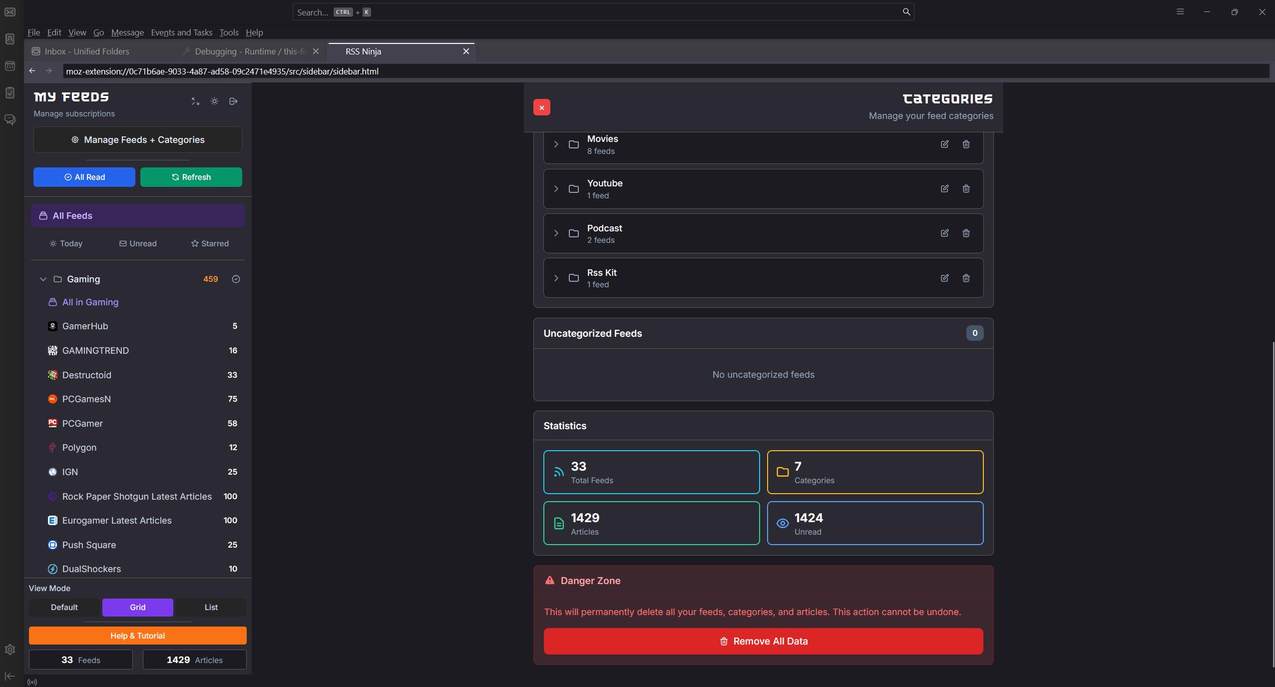Viewport: 1275px width, 687px height.
Task: Click the global search input field
Action: coord(599,12)
